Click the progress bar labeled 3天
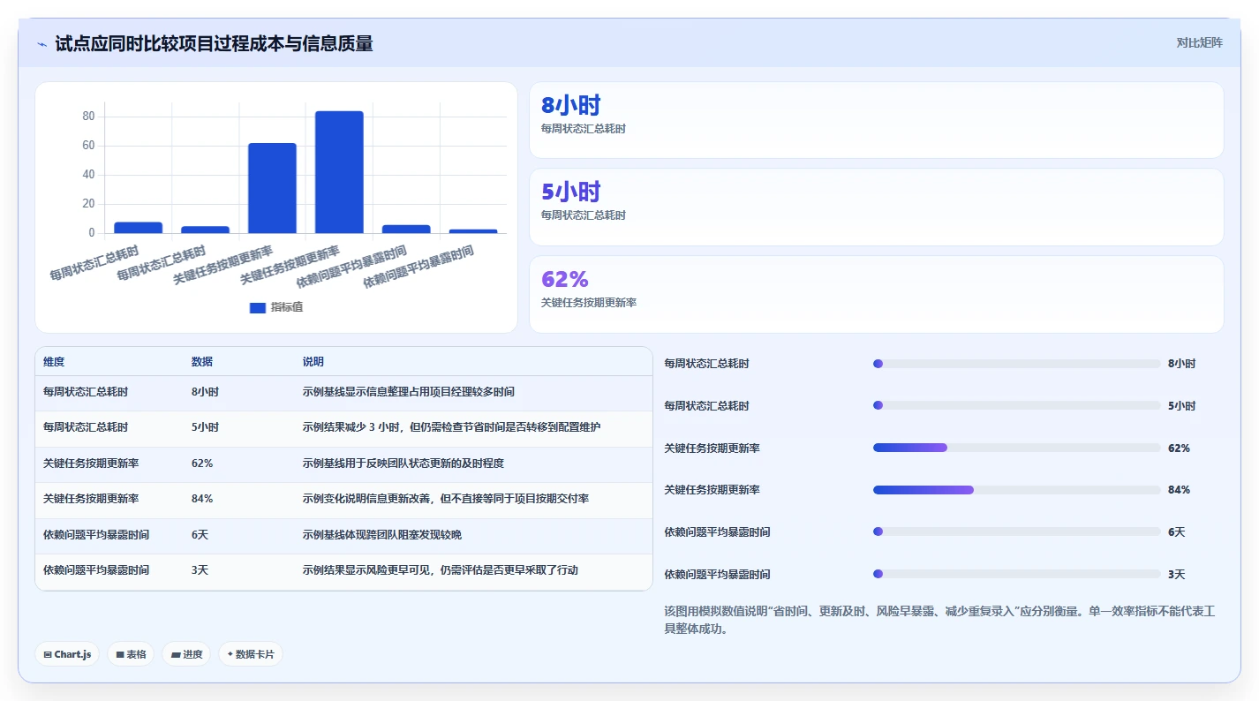 1016,574
